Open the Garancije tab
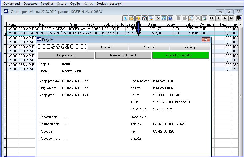This screenshot has width=244, height=157. coord(190,47)
